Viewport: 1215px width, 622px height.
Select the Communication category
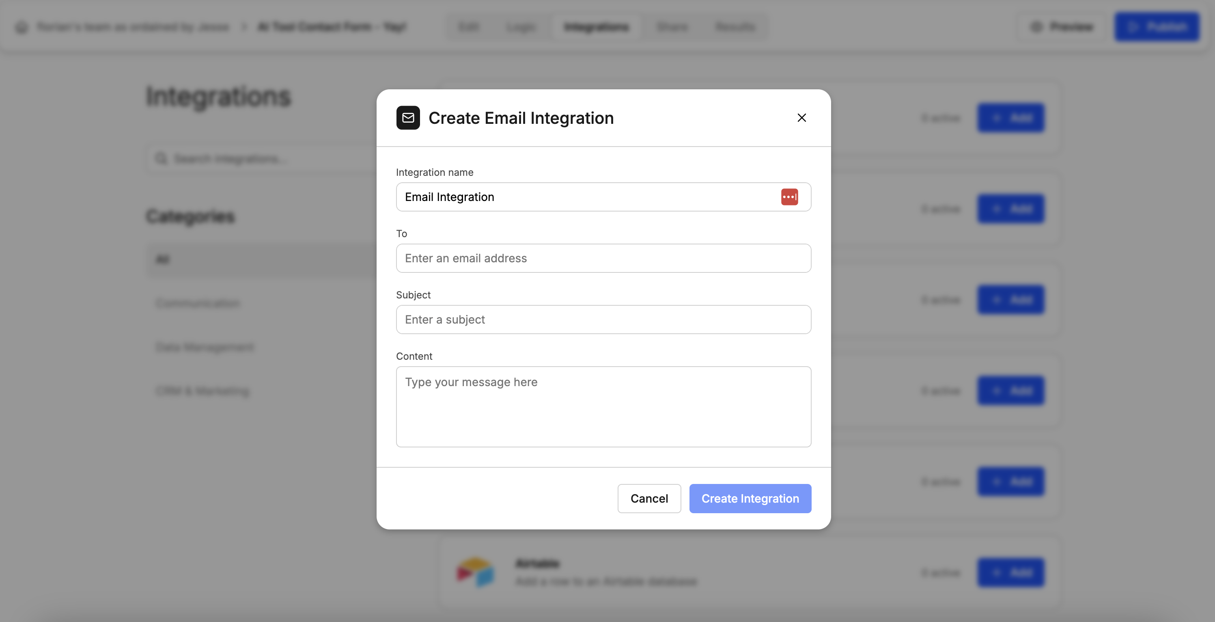(198, 303)
